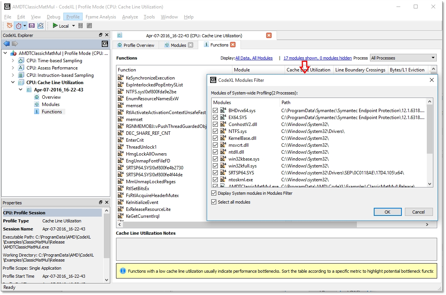Click the Modules Filter list vertical scrollbar
The height and width of the screenshot is (295, 446).
point(429,129)
